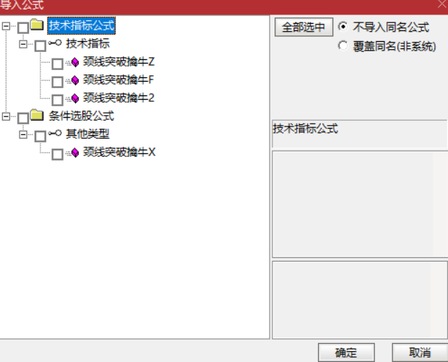Tick the checkbox for 颈线突破擒牛X
Image resolution: width=448 pixels, height=362 pixels.
pyautogui.click(x=57, y=155)
